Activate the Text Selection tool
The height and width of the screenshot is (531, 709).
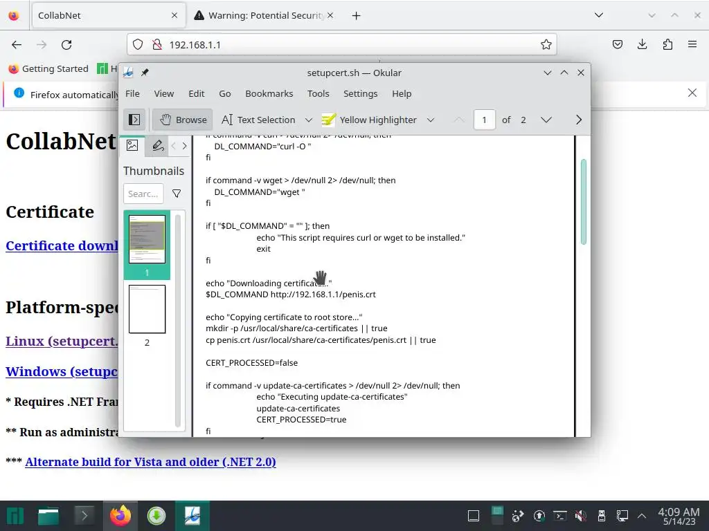point(258,120)
